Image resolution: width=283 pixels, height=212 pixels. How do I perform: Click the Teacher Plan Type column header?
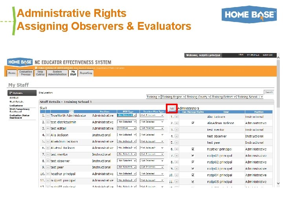point(153,111)
